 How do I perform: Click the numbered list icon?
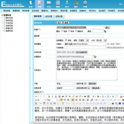pyautogui.click(x=103, y=97)
